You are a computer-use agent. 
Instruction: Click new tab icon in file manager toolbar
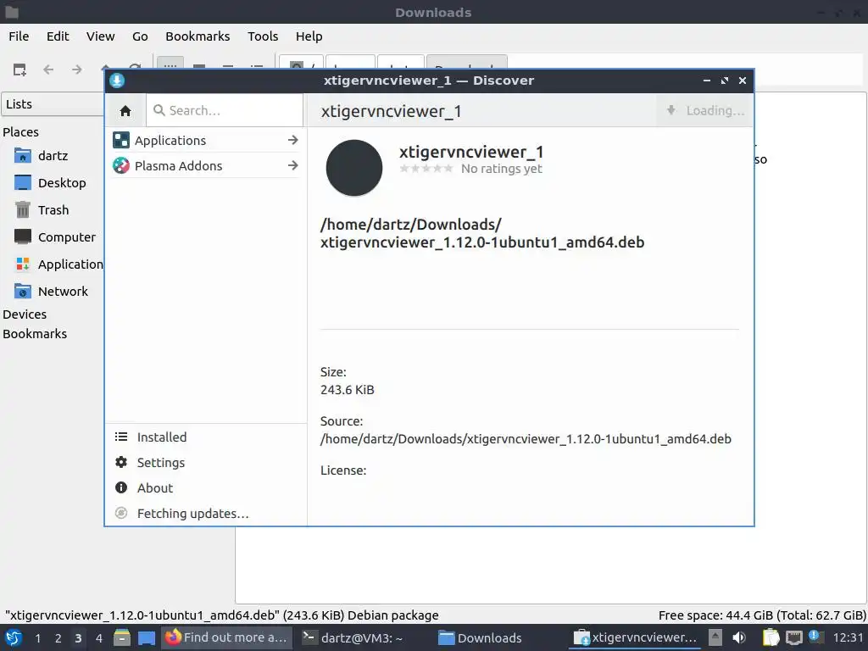(x=19, y=70)
